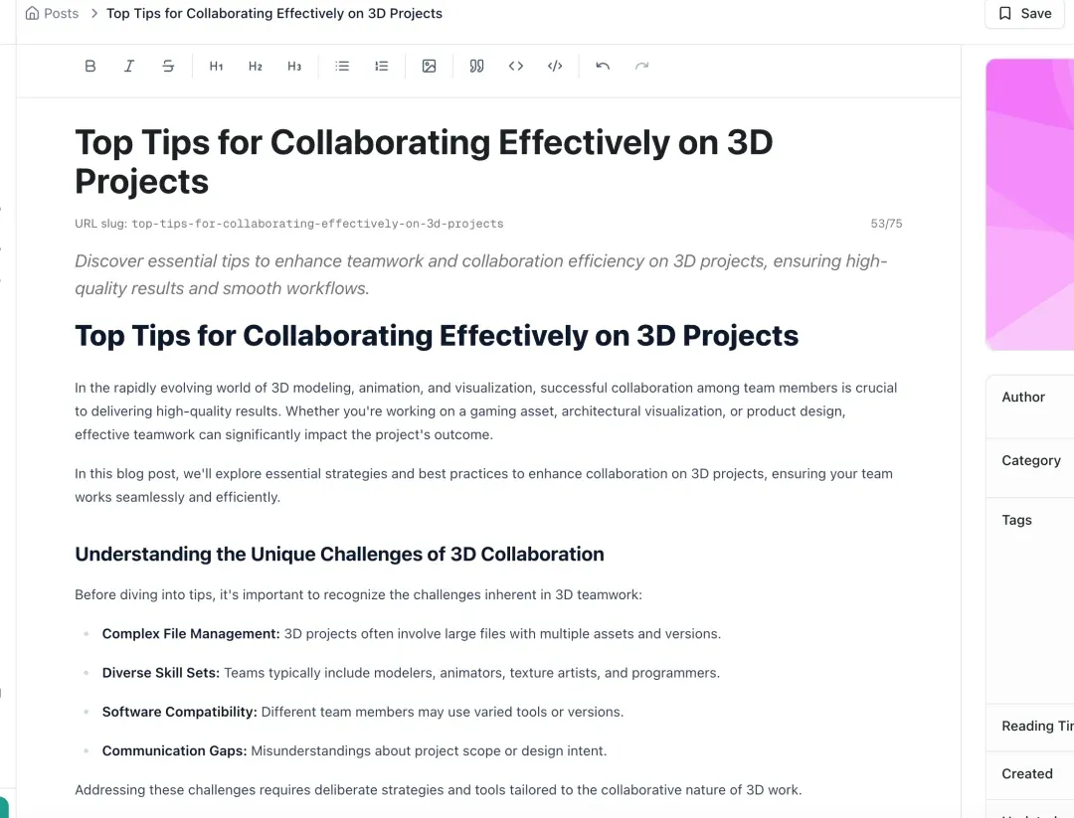This screenshot has height=818, width=1074.
Task: Edit the post title field
Action: click(424, 162)
